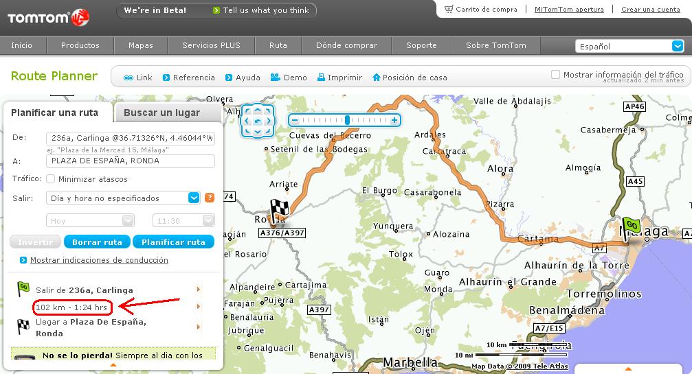
Task: Click the Demo camera icon
Action: [276, 77]
